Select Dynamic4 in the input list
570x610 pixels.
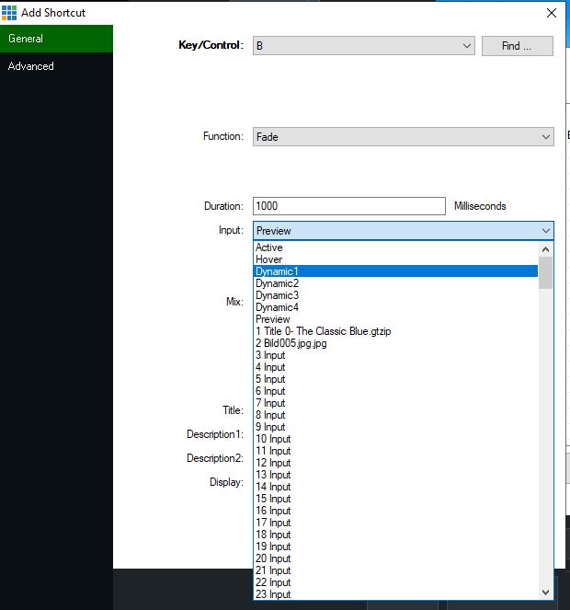277,307
